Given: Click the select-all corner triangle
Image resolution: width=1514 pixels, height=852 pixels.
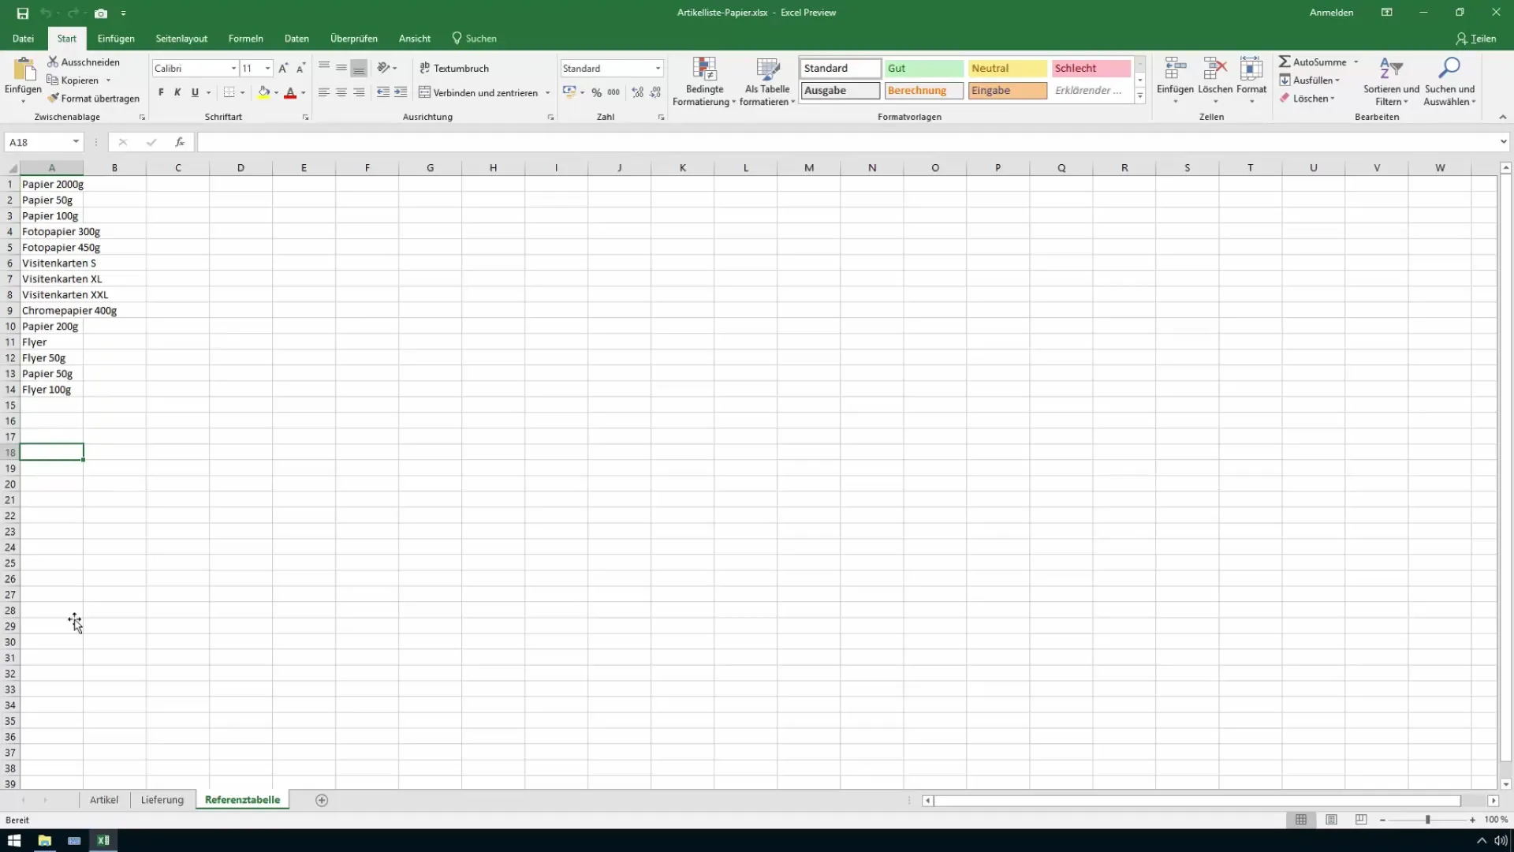Looking at the screenshot, I should click(12, 168).
